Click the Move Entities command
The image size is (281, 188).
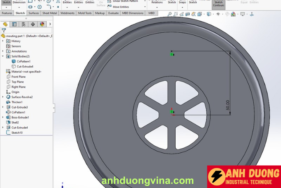[121, 7]
